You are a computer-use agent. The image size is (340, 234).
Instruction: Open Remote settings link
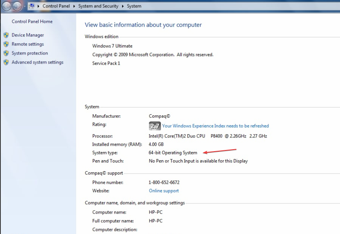(28, 44)
